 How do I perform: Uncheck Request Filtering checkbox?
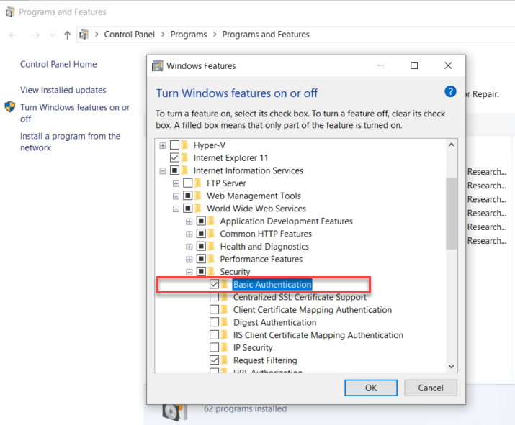click(x=214, y=360)
